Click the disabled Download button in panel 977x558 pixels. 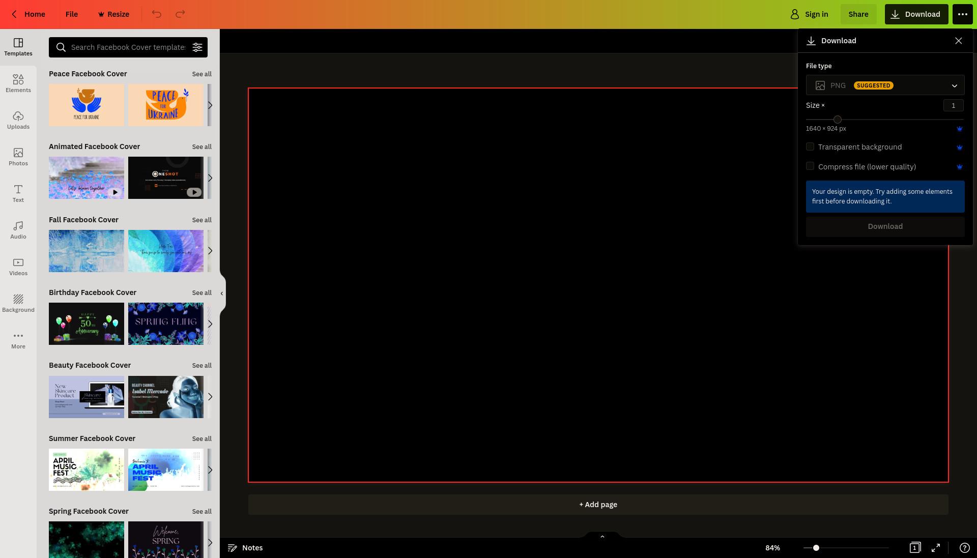[x=885, y=226]
